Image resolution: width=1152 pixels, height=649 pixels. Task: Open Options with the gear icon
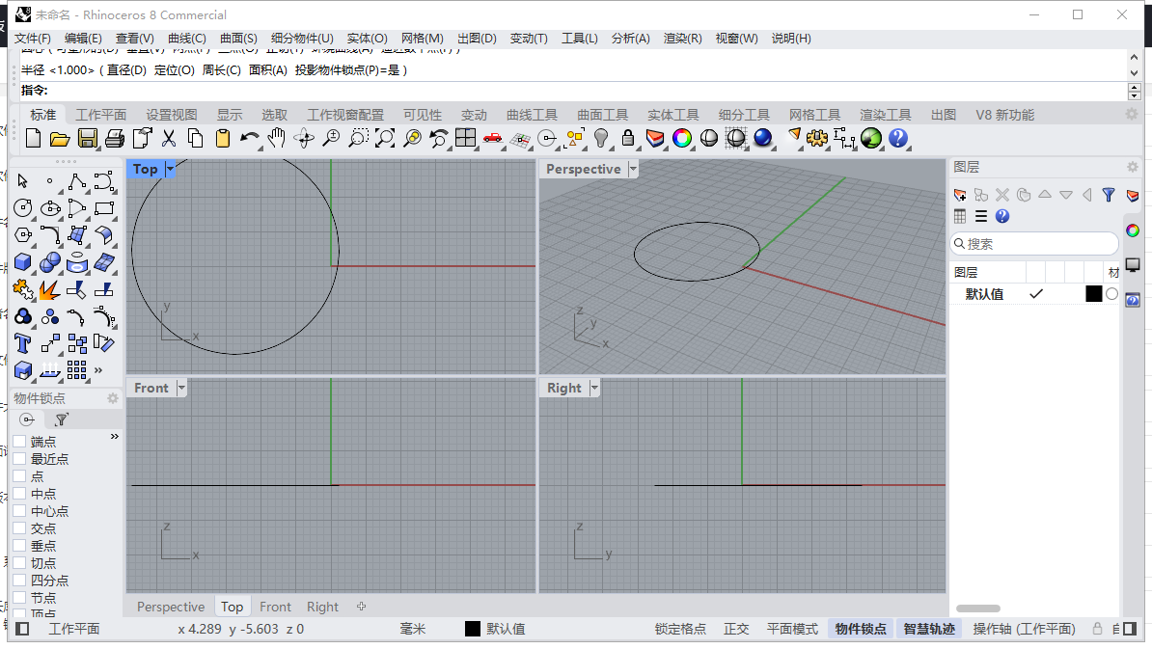816,138
